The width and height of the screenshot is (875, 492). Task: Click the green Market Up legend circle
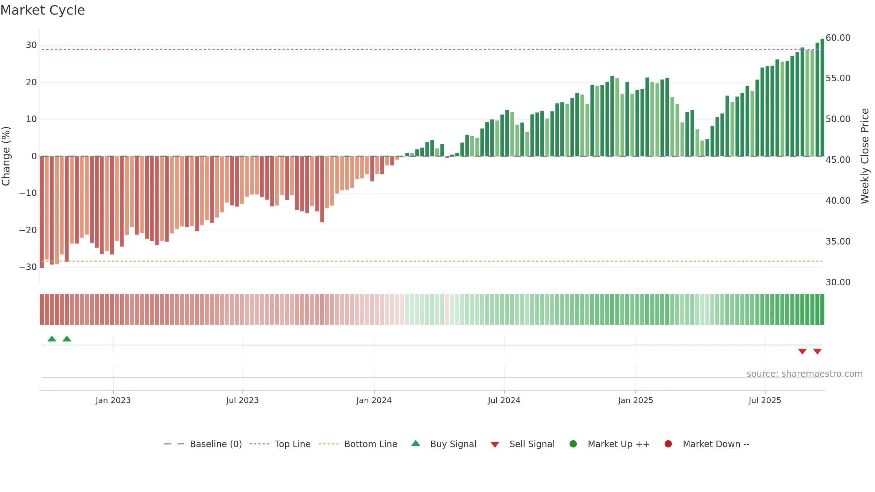(573, 444)
